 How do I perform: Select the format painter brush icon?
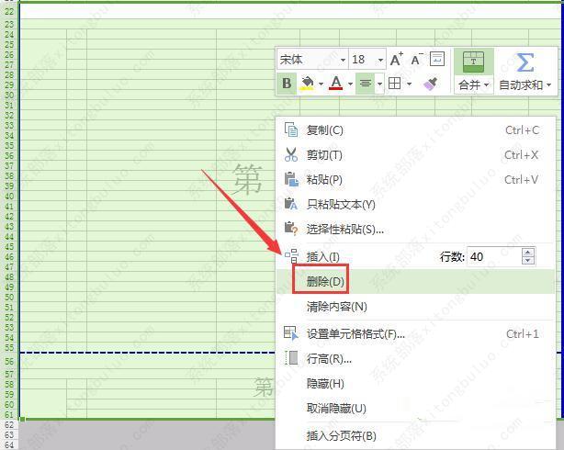[x=431, y=84]
